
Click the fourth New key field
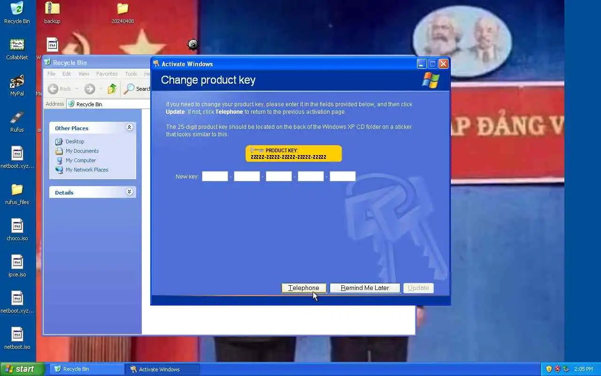point(311,176)
